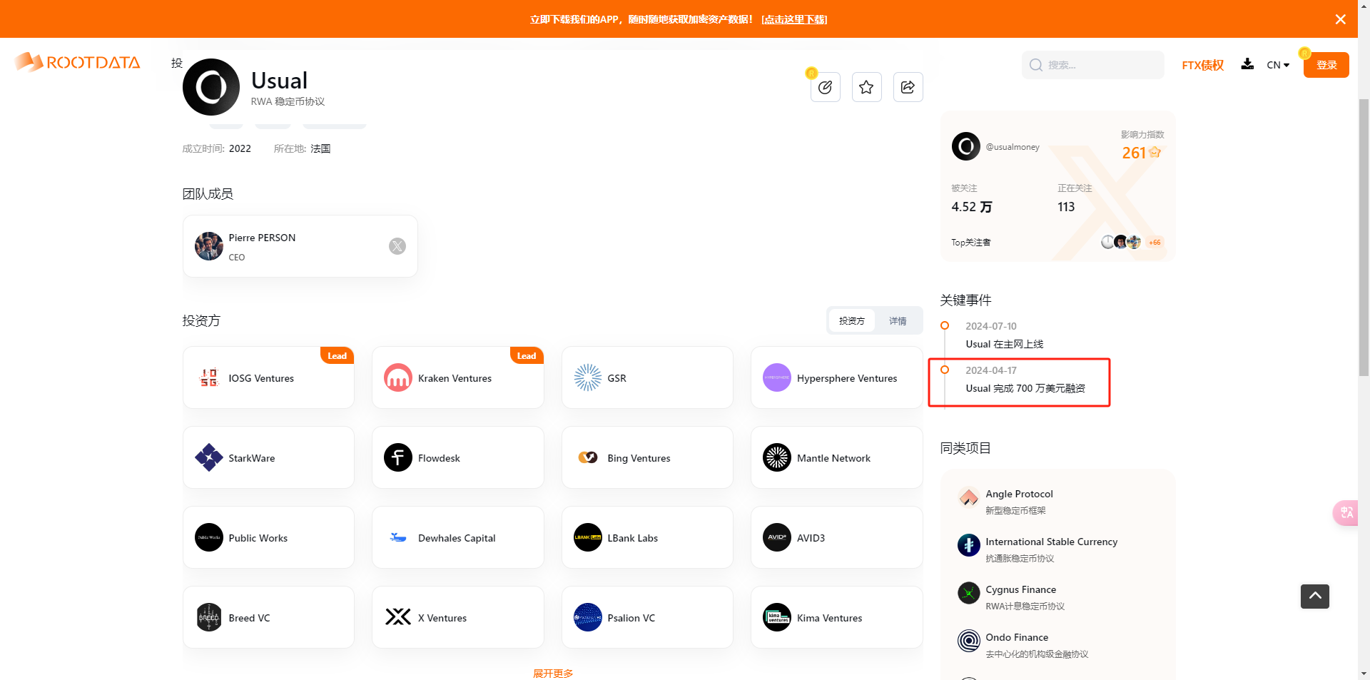Click the 113 following count
Image resolution: width=1370 pixels, height=680 pixels.
click(x=1066, y=207)
